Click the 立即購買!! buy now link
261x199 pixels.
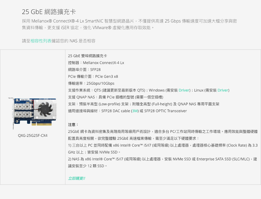pos(76,178)
